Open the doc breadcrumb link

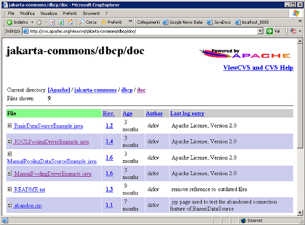141,90
